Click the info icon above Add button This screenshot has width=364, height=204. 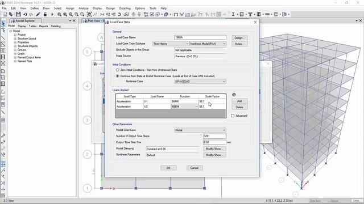click(234, 95)
